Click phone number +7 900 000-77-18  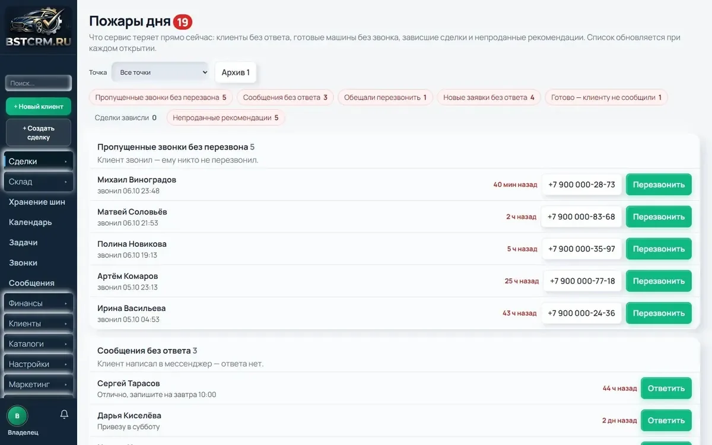click(583, 281)
